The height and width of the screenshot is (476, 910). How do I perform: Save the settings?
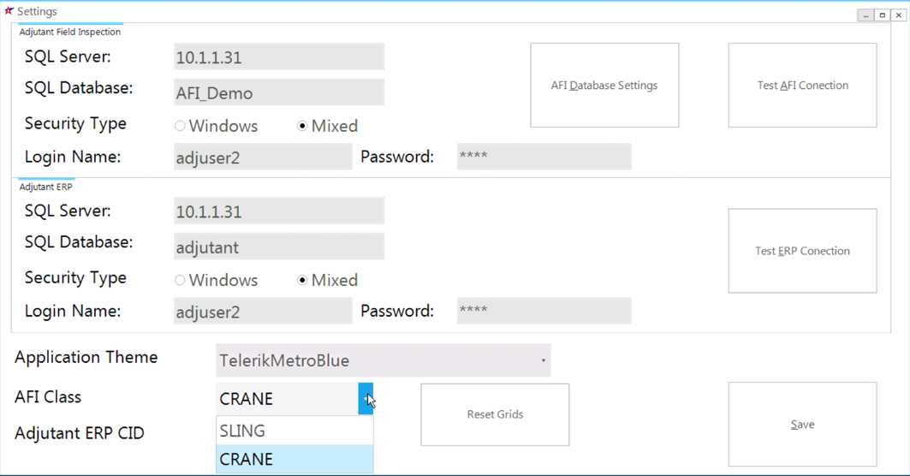tap(803, 425)
